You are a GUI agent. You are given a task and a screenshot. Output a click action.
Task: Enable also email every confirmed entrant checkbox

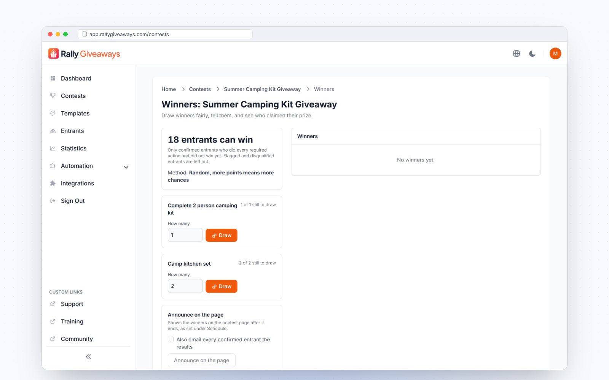click(x=171, y=340)
